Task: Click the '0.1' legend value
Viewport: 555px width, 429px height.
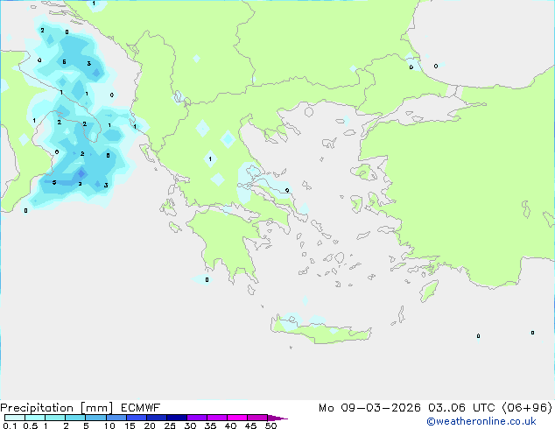Action: coord(10,425)
